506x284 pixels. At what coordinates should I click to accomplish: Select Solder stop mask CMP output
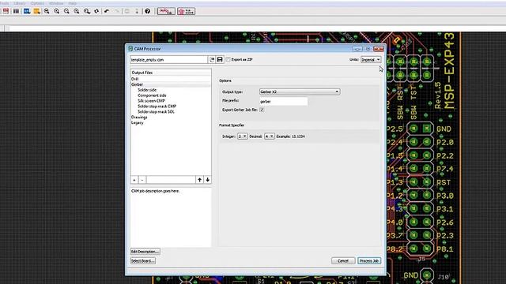[x=157, y=106]
